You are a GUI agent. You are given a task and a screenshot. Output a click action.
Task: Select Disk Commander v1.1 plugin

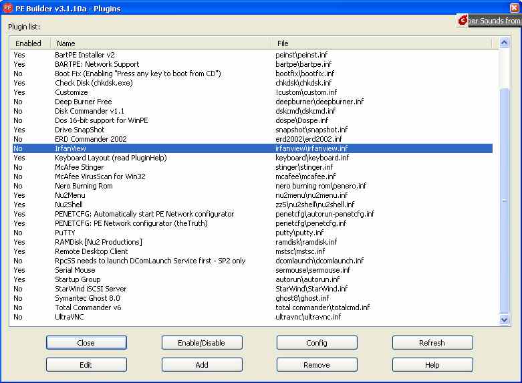pos(253,111)
